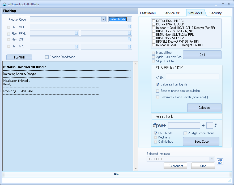Check DCT4+ RSA RELOCK option
This screenshot has width=234, height=185.
click(154, 24)
